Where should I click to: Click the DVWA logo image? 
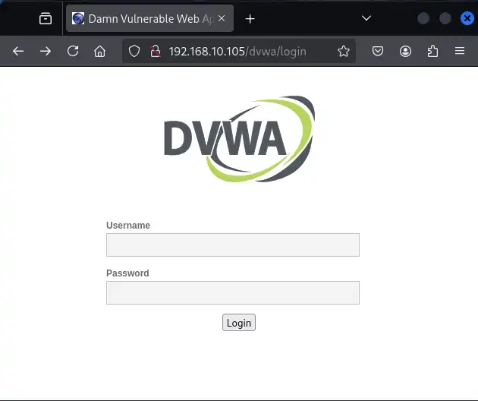pos(240,139)
